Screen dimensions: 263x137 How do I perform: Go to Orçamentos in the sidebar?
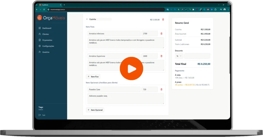pos(47,40)
